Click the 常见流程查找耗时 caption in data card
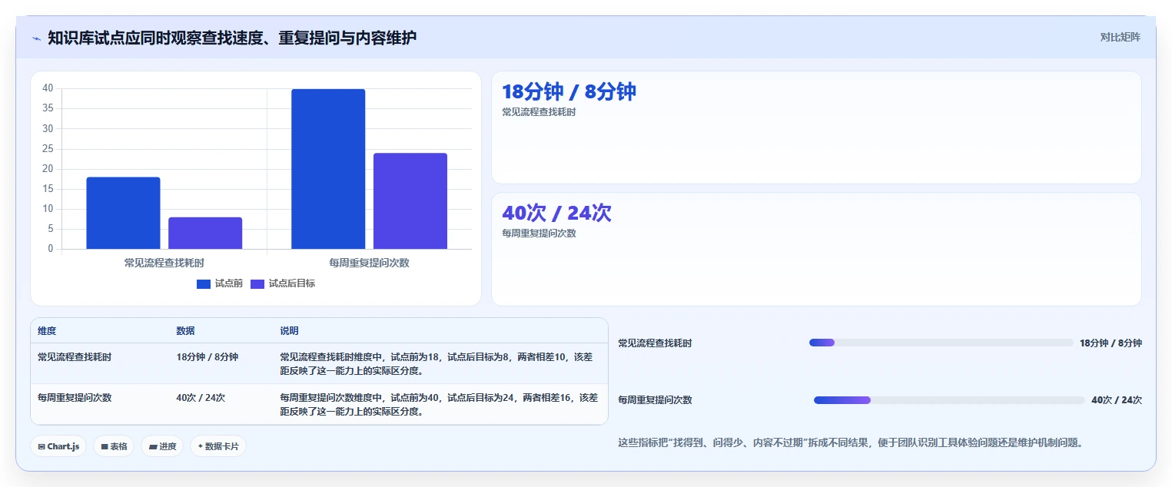Viewport: 1172px width, 487px height. 539,112
